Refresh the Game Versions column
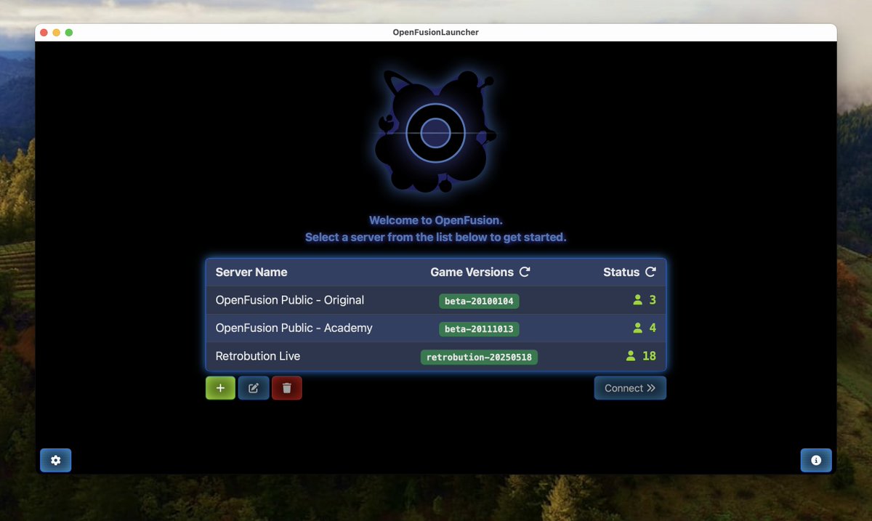872x521 pixels. [525, 272]
